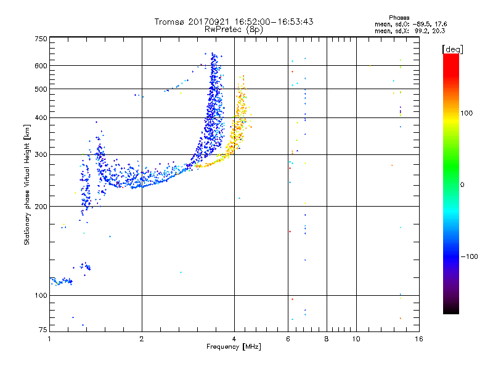This screenshot has width=493, height=369.
Task: Click the 'Phases' heading text
Action: point(399,18)
